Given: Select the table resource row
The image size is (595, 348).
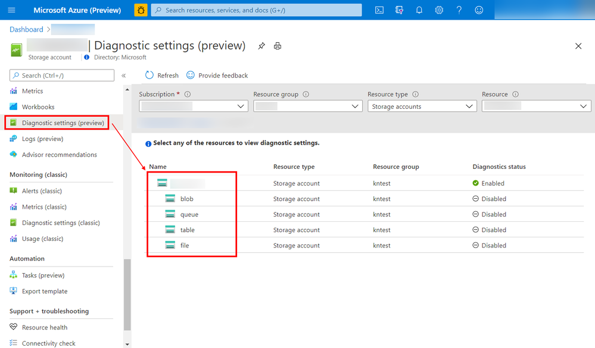Looking at the screenshot, I should point(365,230).
